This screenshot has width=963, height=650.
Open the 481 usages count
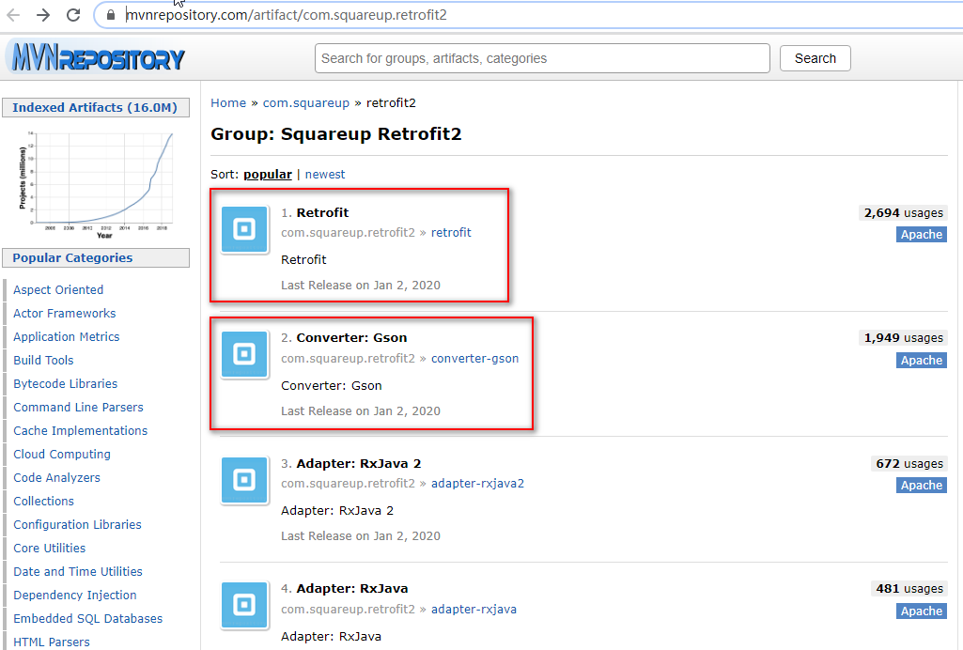coord(909,589)
